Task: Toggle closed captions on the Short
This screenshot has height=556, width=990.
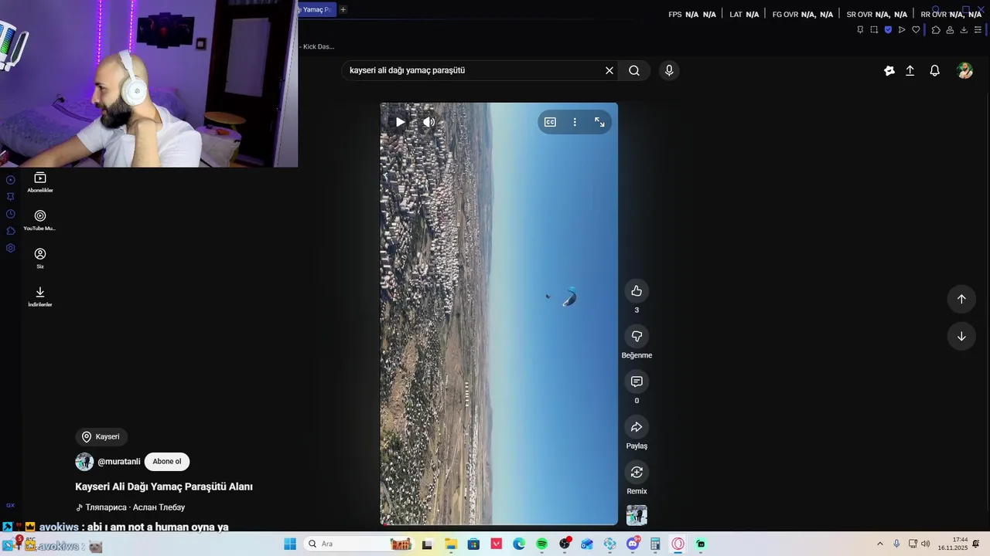Action: (x=550, y=122)
